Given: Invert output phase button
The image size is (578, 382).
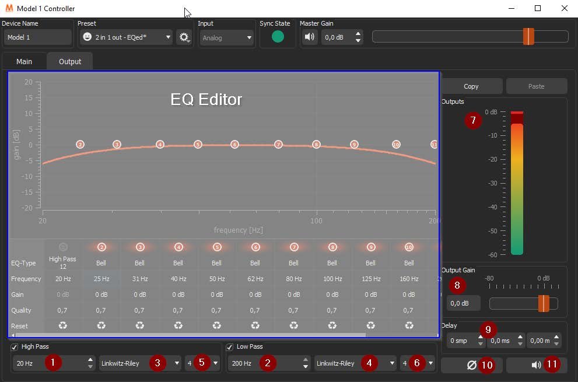Looking at the screenshot, I should coord(471,365).
